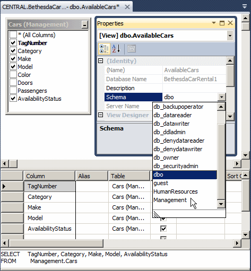Click the criteria grid scroll left arrow
The image size is (251, 271).
coord(5,243)
